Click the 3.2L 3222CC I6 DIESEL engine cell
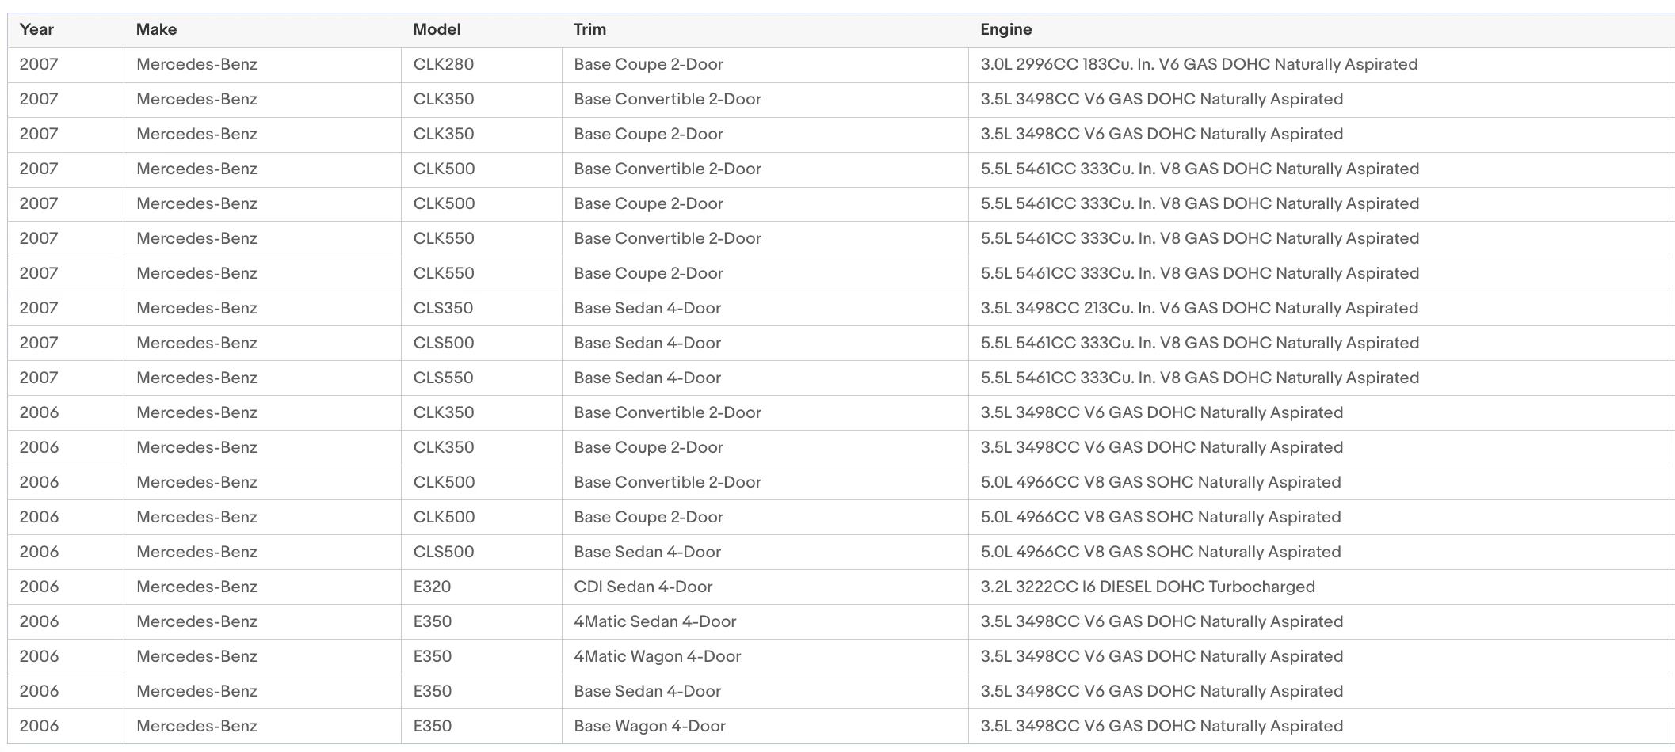The width and height of the screenshot is (1675, 752). pos(1318,587)
